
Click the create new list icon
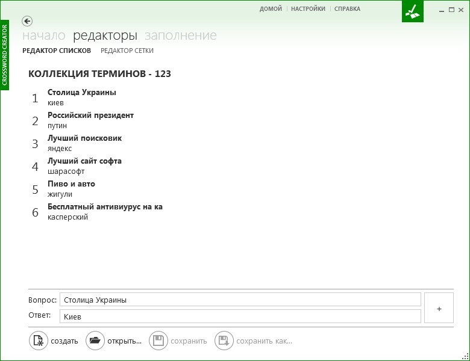pos(39,341)
